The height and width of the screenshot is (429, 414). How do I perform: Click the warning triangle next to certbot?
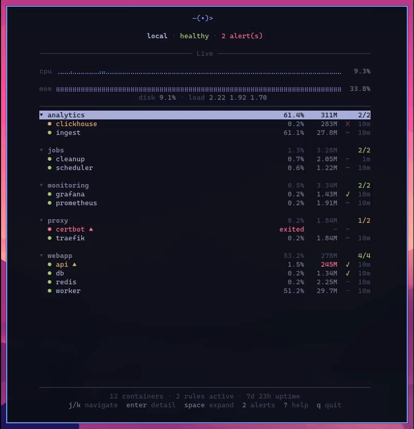(x=91, y=229)
